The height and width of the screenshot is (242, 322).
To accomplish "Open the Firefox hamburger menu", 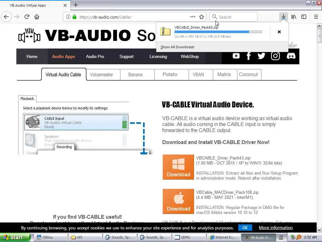I will click(x=316, y=17).
